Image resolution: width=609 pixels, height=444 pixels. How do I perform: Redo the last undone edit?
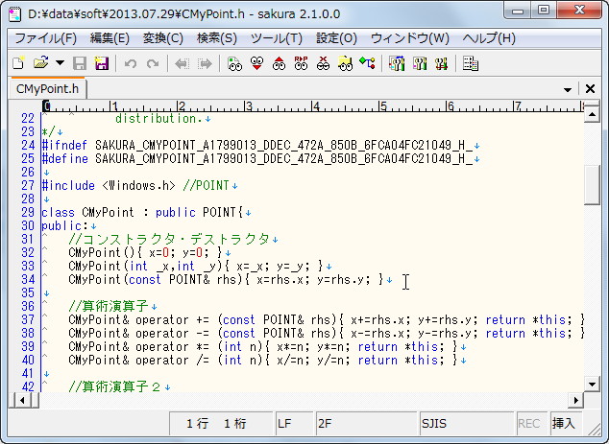[153, 63]
